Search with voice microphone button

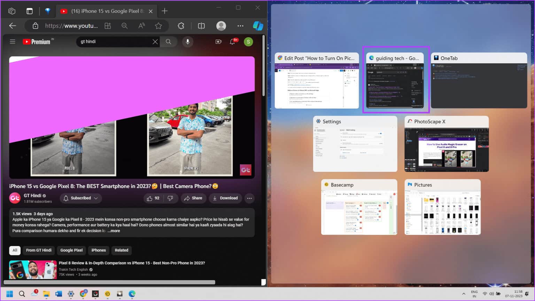(188, 42)
